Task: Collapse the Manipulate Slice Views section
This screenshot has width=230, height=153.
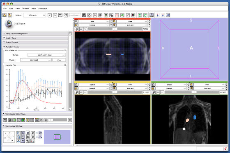Action: click(37, 114)
